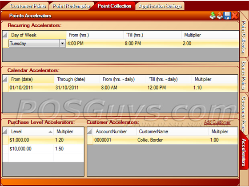Sort by the Level column header
This screenshot has height=187, width=249.
click(x=31, y=131)
